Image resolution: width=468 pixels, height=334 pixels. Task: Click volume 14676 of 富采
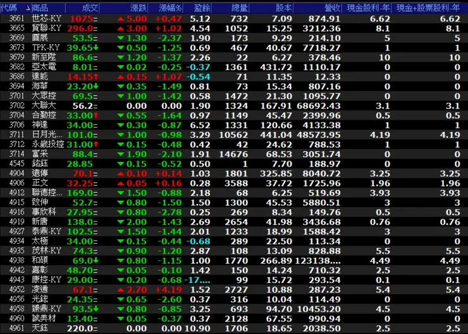pyautogui.click(x=233, y=154)
